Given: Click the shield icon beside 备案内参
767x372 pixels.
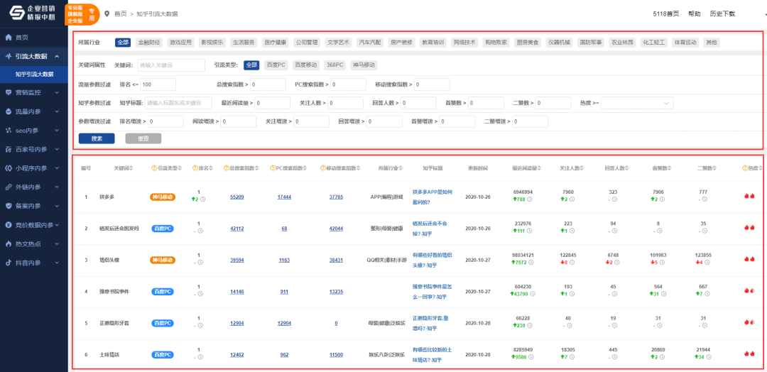Looking at the screenshot, I should pos(9,206).
